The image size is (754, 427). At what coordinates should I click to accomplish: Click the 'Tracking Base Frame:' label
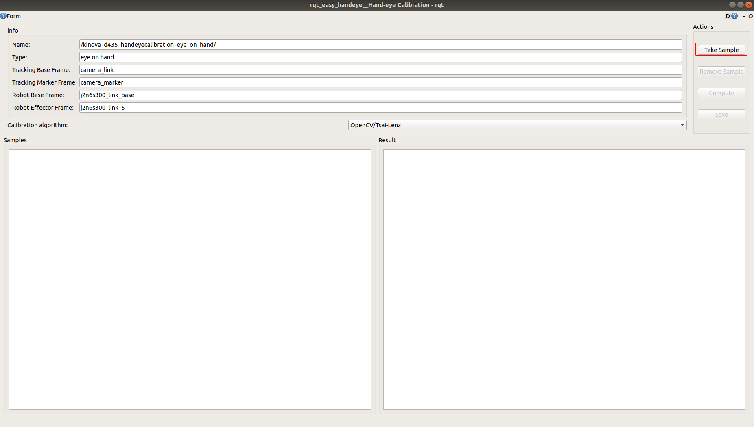pos(41,70)
